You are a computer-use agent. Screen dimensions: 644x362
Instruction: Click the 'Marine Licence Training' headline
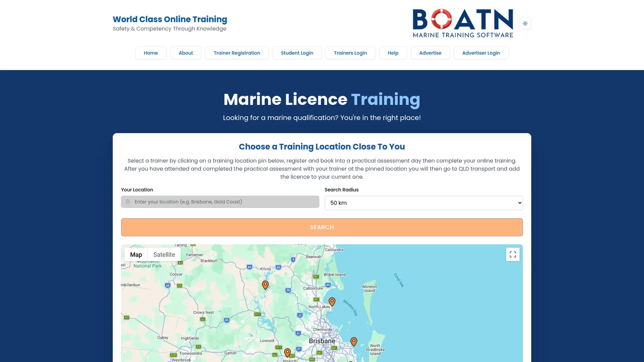tap(322, 99)
